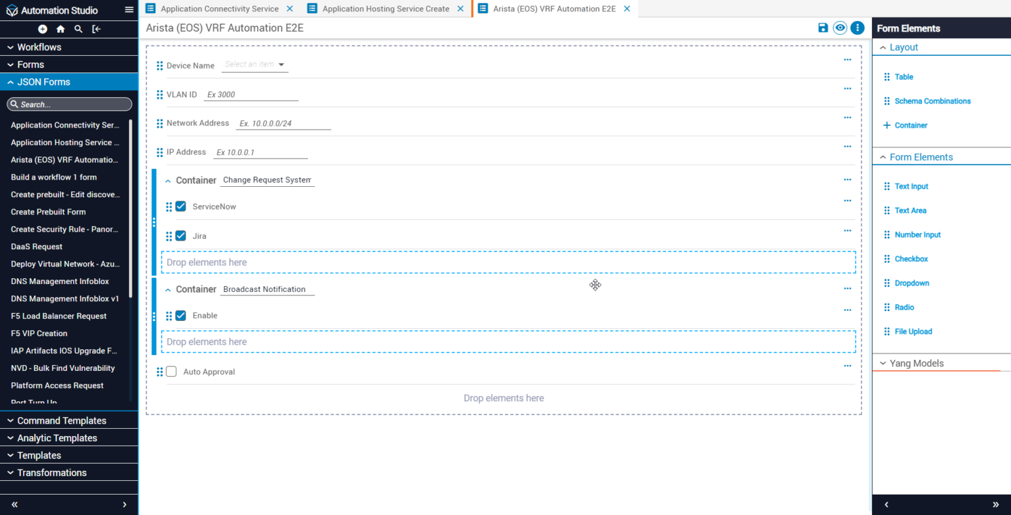Open the Device Name dropdown
This screenshot has width=1011, height=515.
coord(255,64)
